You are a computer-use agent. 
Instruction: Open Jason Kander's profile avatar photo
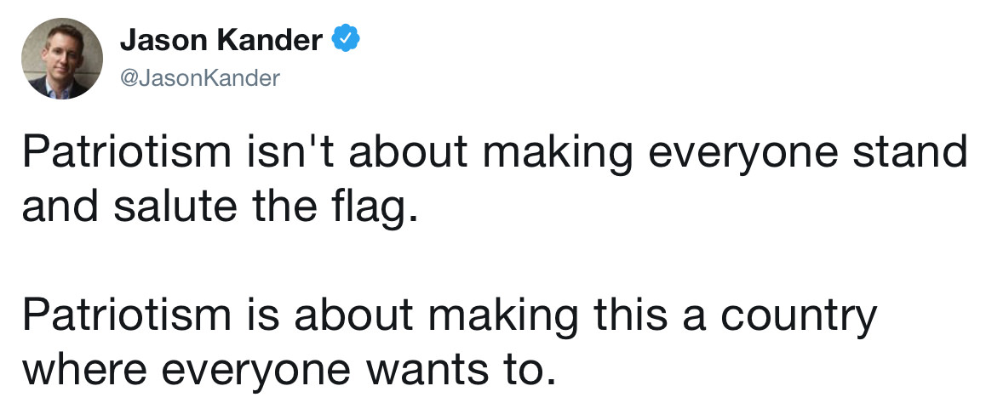click(x=61, y=59)
